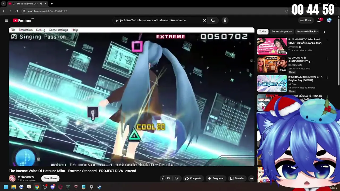Open File Explorer from the taskbar
340x191 pixels.
pos(14,187)
